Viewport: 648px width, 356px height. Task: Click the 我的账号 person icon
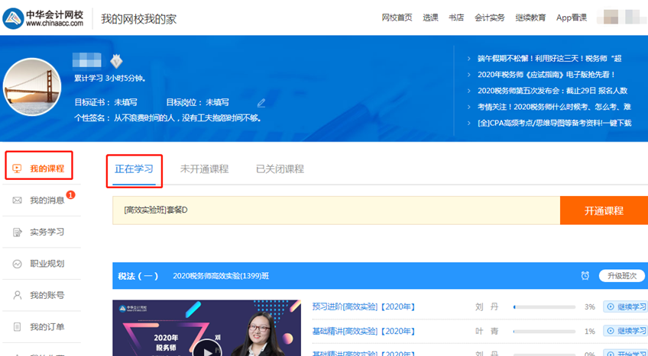coord(17,295)
